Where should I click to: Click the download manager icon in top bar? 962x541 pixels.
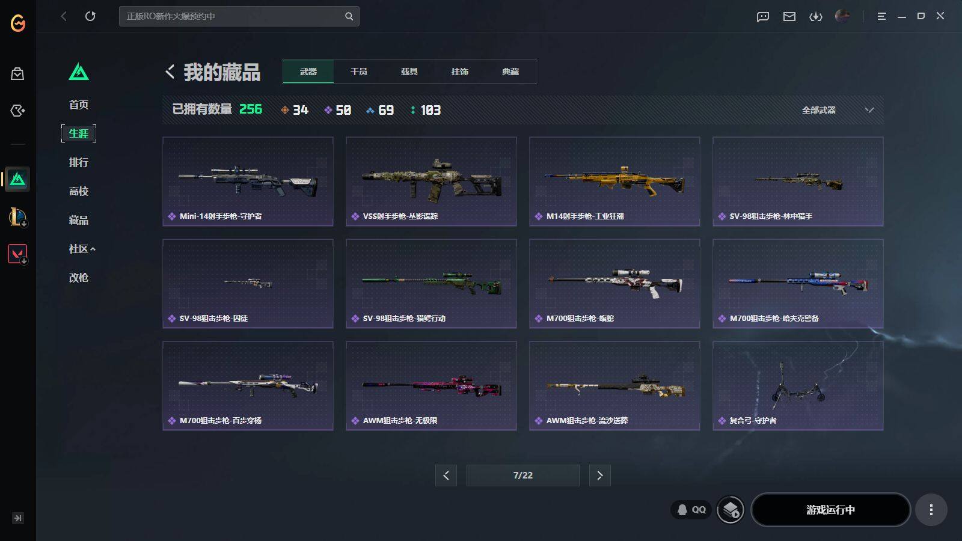tap(816, 16)
